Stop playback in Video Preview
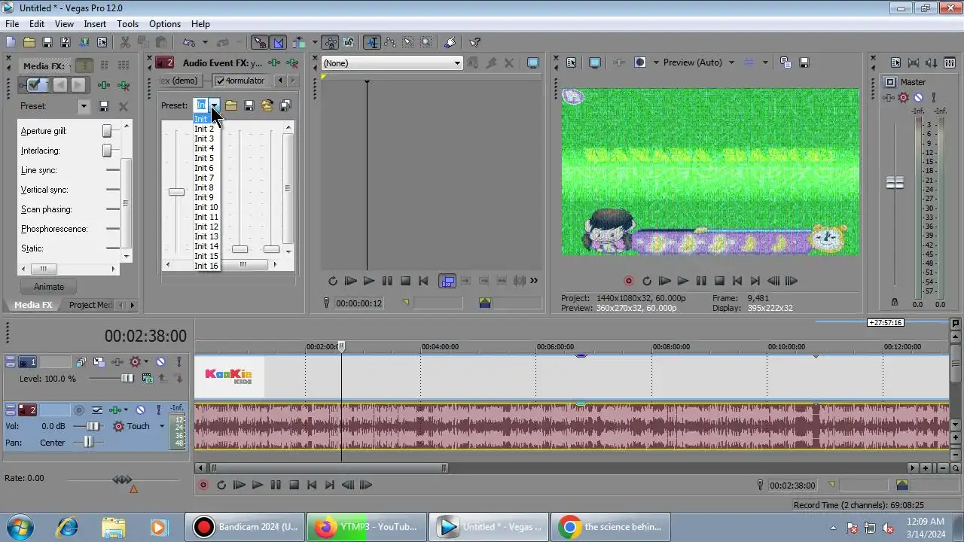This screenshot has height=542, width=964. (x=719, y=281)
